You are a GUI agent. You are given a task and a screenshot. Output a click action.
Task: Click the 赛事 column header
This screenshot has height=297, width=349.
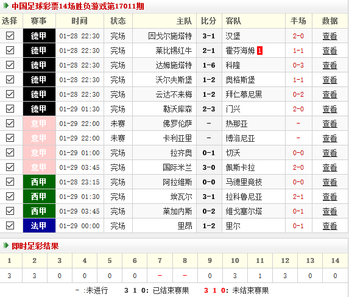(x=39, y=21)
